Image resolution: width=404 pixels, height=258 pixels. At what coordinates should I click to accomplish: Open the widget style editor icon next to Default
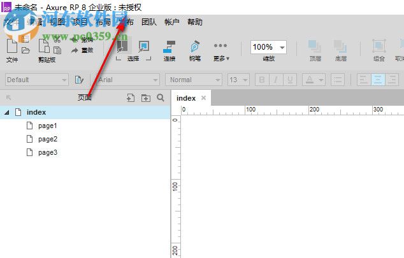pyautogui.click(x=79, y=80)
